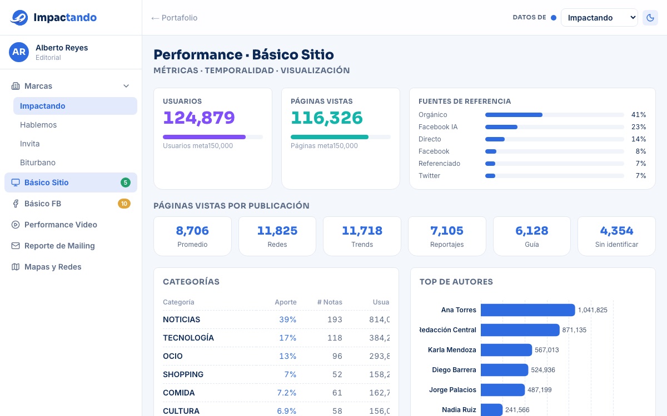Click the Redacción Central author bar
667x416 pixels.
click(520, 330)
